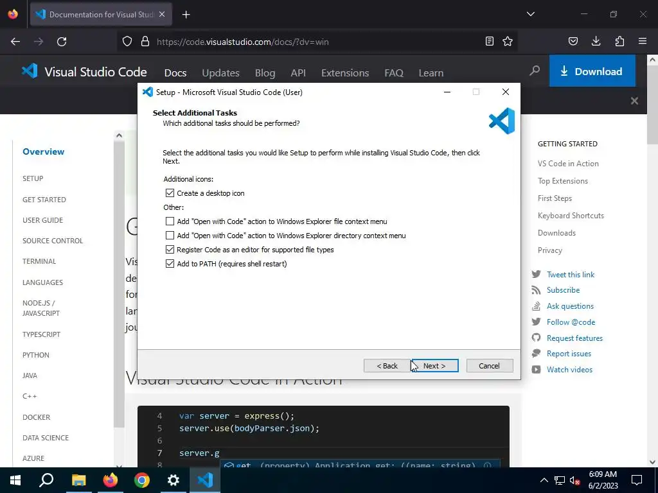Viewport: 658px width, 493px height.
Task: Open the Windows Start menu
Action: tap(15, 480)
